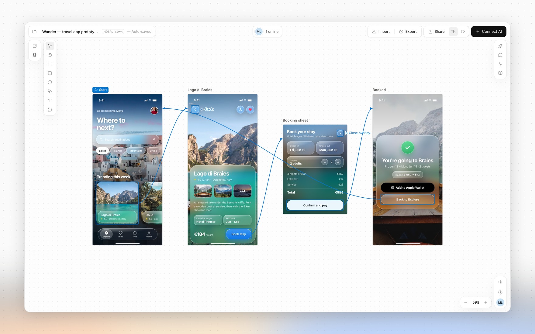Viewport: 535px width, 334px height.
Task: Select the Booking sheet frame label
Action: 295,120
